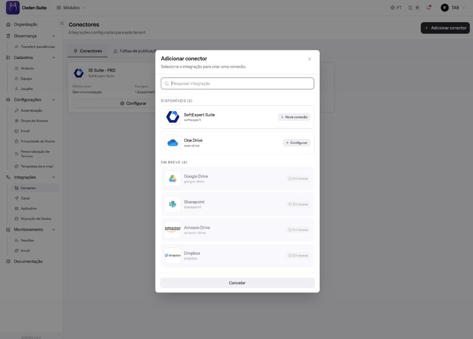Screen dimensions: 473x339
Task: Click Configurar for One Drive
Action: (297, 143)
